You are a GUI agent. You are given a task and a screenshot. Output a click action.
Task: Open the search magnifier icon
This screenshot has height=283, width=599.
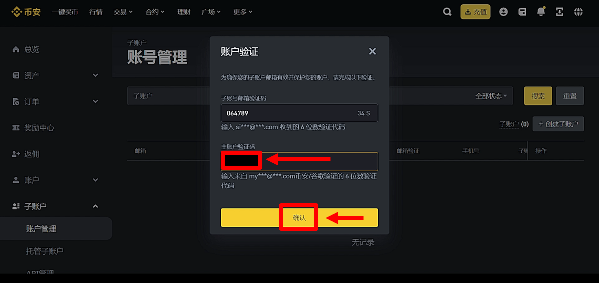[x=447, y=12]
